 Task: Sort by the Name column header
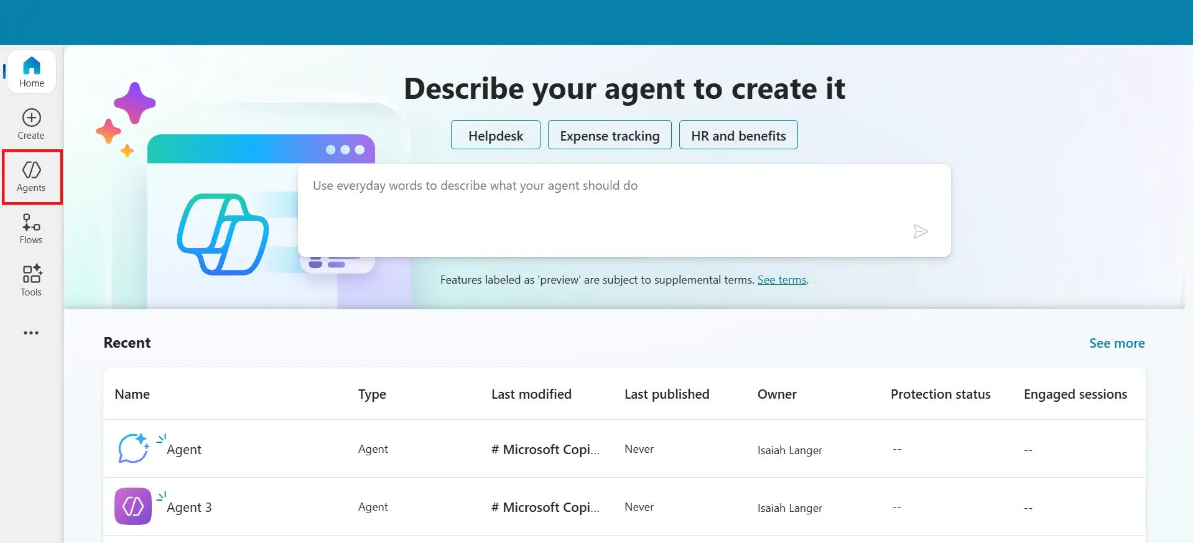(132, 394)
